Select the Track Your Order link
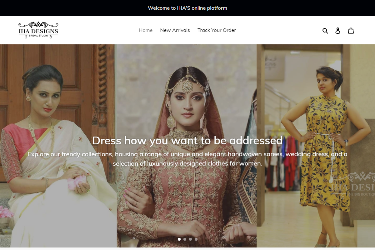 point(217,30)
